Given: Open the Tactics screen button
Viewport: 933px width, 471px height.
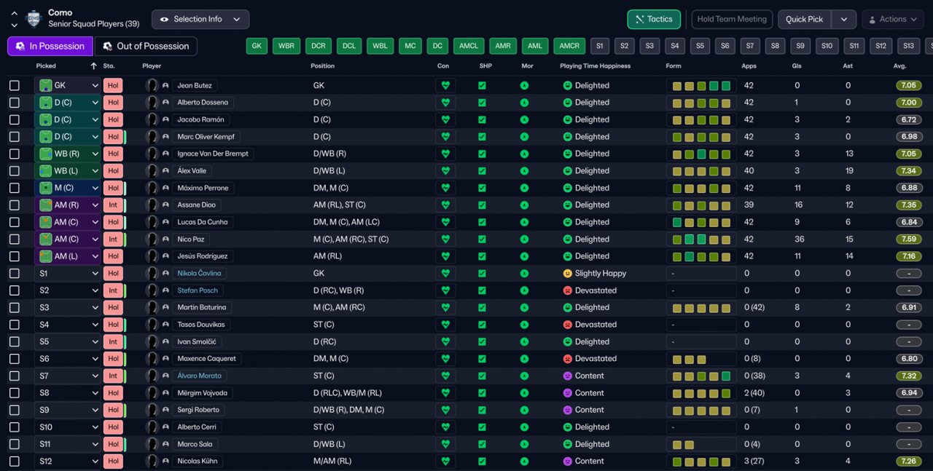Looking at the screenshot, I should pyautogui.click(x=654, y=20).
